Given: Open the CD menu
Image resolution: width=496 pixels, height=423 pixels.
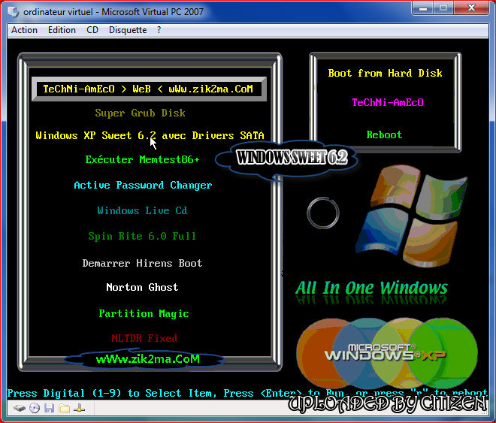Looking at the screenshot, I should pyautogui.click(x=92, y=30).
